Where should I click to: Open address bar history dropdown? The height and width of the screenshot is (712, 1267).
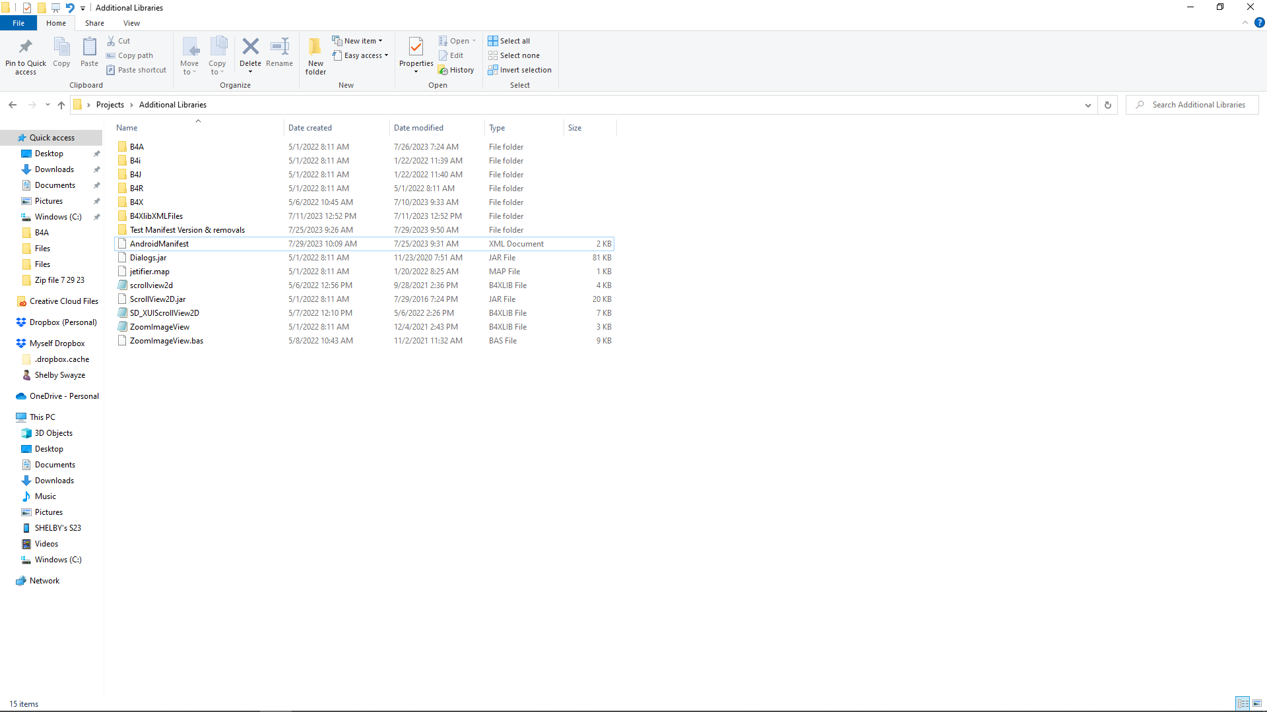[x=1088, y=105]
